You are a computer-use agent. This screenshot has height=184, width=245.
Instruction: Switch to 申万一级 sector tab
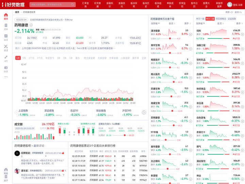click(x=200, y=19)
